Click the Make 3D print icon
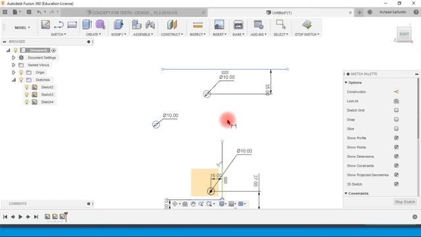Viewport: 421px width, 237px height. tap(238, 25)
